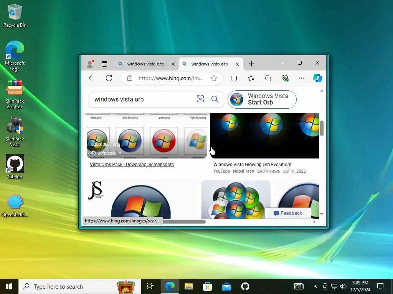The height and width of the screenshot is (294, 393).
Task: Close the active windows vista orb tab
Action: click(237, 64)
